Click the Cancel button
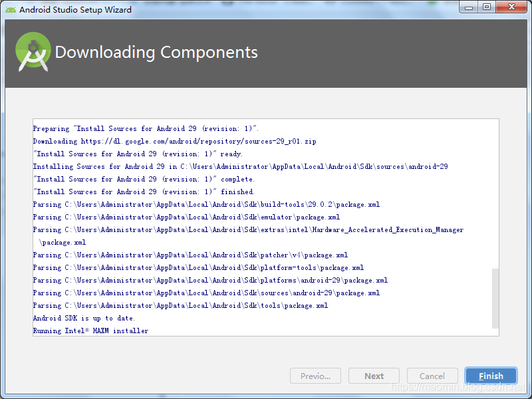 coord(432,376)
